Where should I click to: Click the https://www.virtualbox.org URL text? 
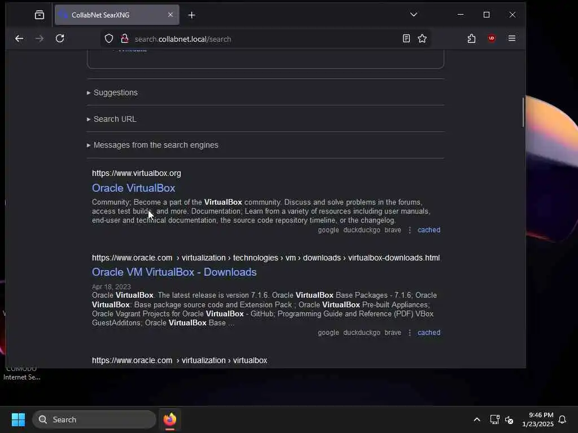pos(137,173)
